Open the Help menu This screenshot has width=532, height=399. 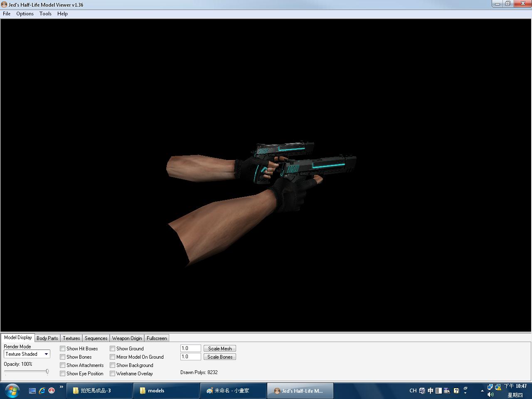62,14
